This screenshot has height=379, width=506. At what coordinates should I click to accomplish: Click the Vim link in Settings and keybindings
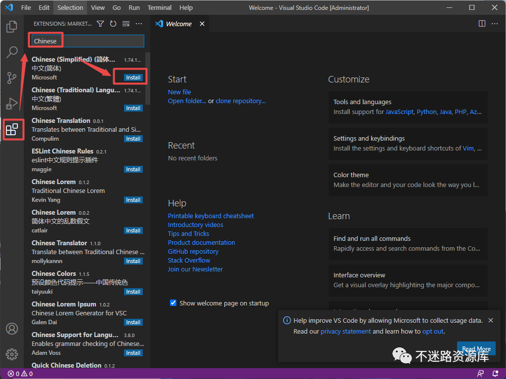pos(468,148)
